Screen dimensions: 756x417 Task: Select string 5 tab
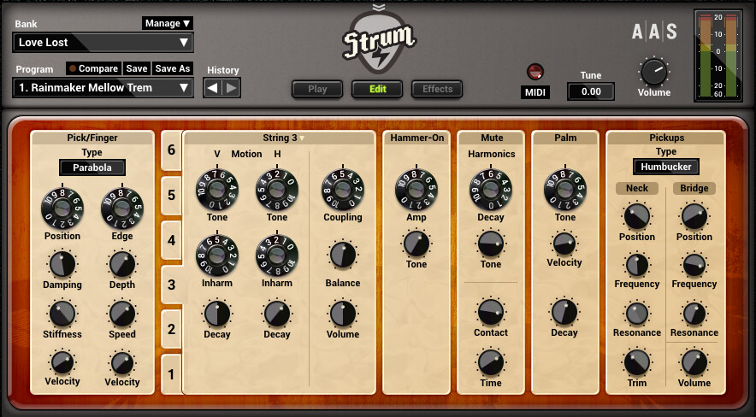[171, 195]
